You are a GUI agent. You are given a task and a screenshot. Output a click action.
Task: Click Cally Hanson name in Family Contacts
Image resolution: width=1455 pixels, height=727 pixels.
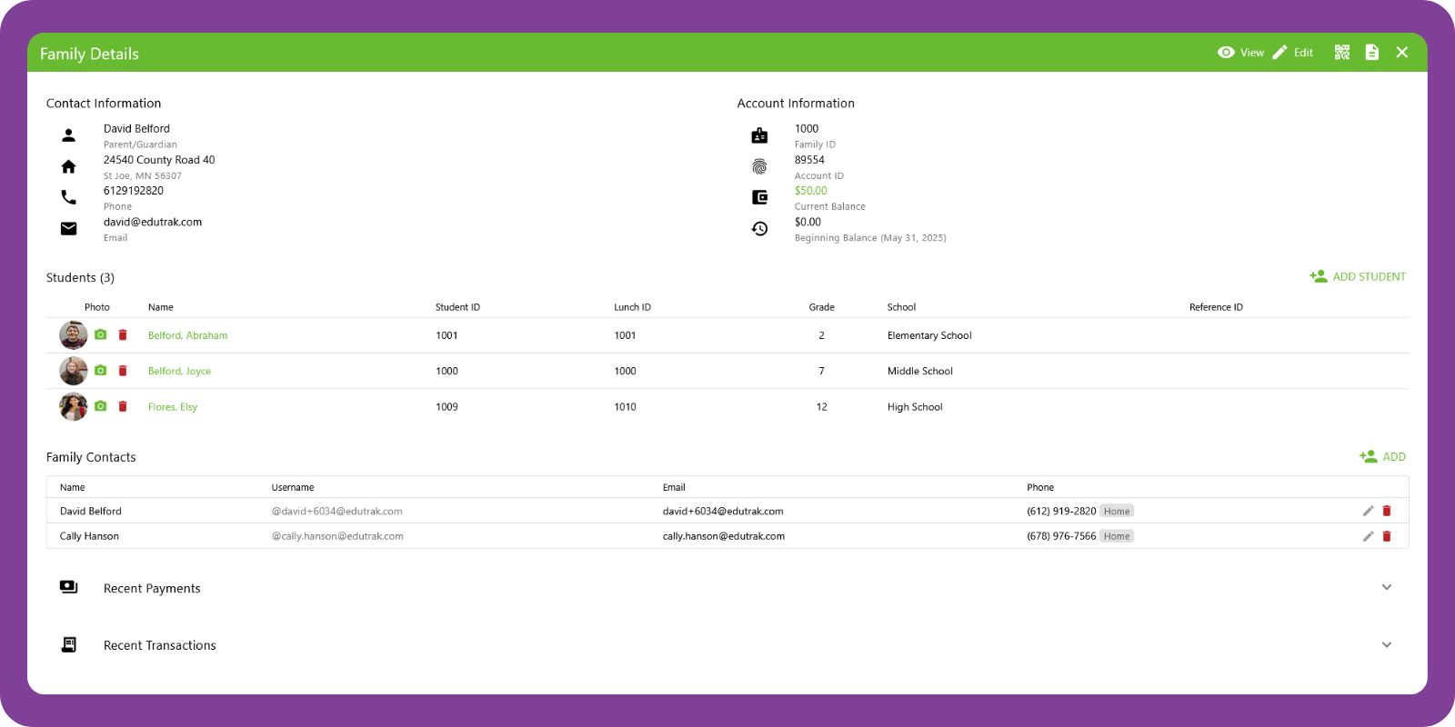89,536
